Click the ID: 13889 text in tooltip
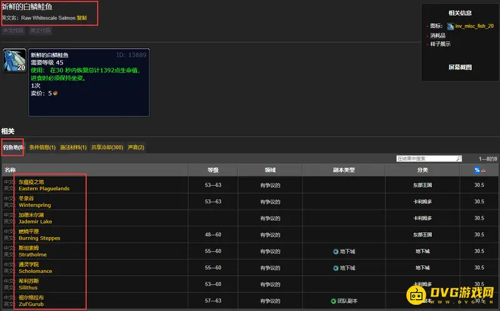This screenshot has height=311, width=500. (131, 55)
